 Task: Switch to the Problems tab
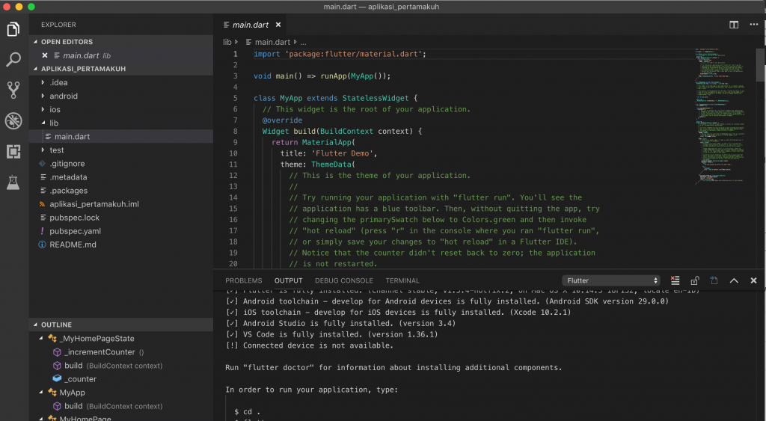[243, 280]
